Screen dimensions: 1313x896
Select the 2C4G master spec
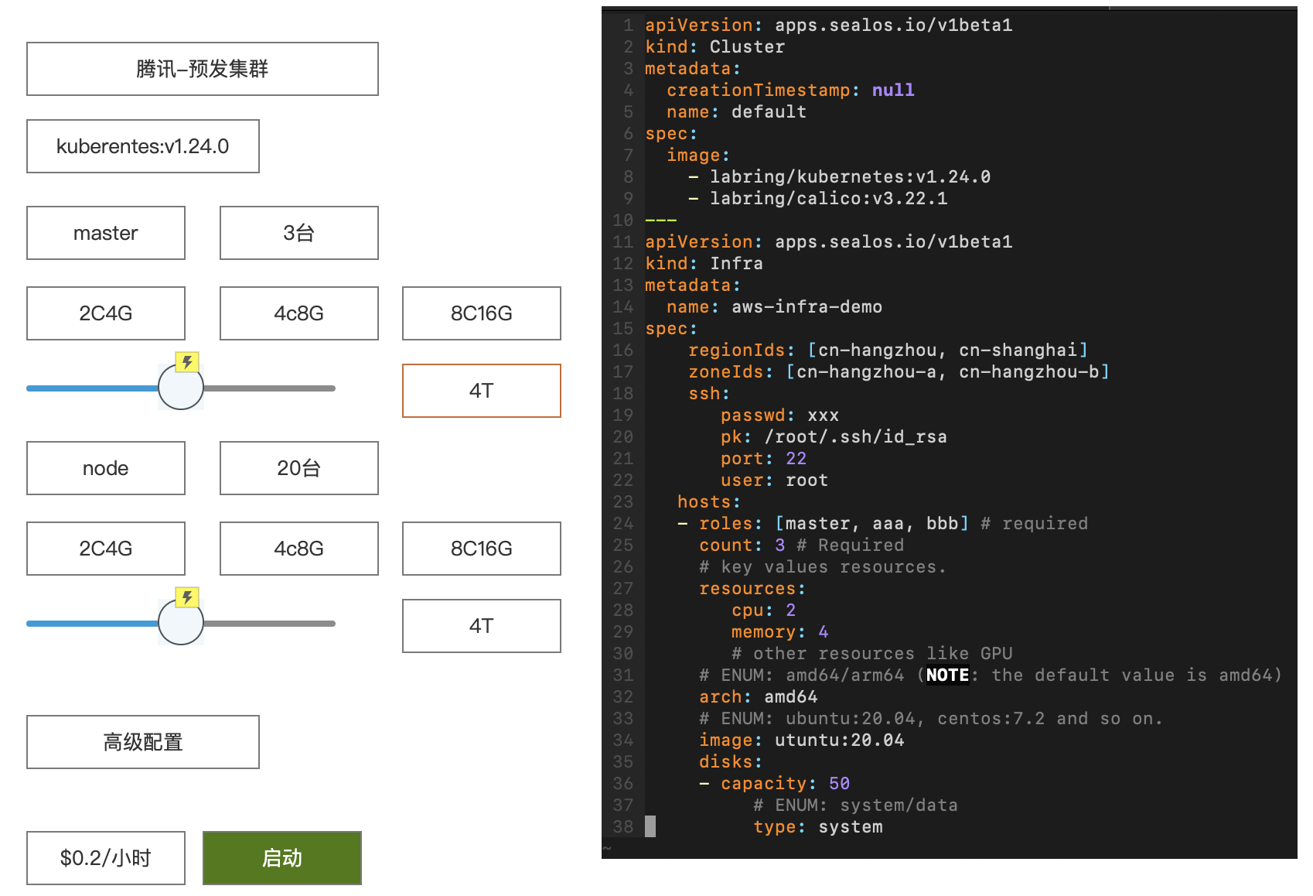pyautogui.click(x=105, y=313)
